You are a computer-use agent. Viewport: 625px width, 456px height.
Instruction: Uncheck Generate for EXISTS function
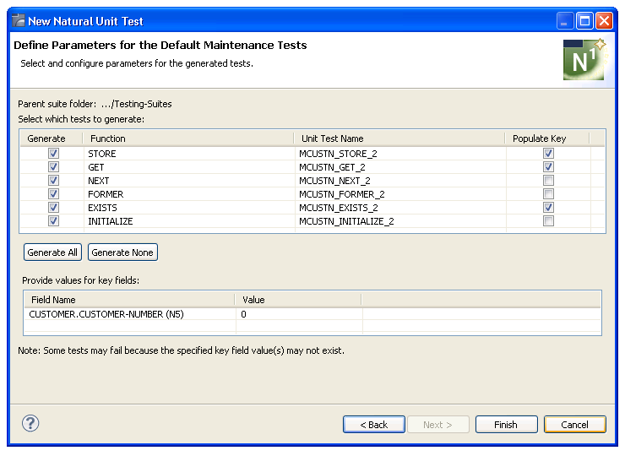[53, 207]
